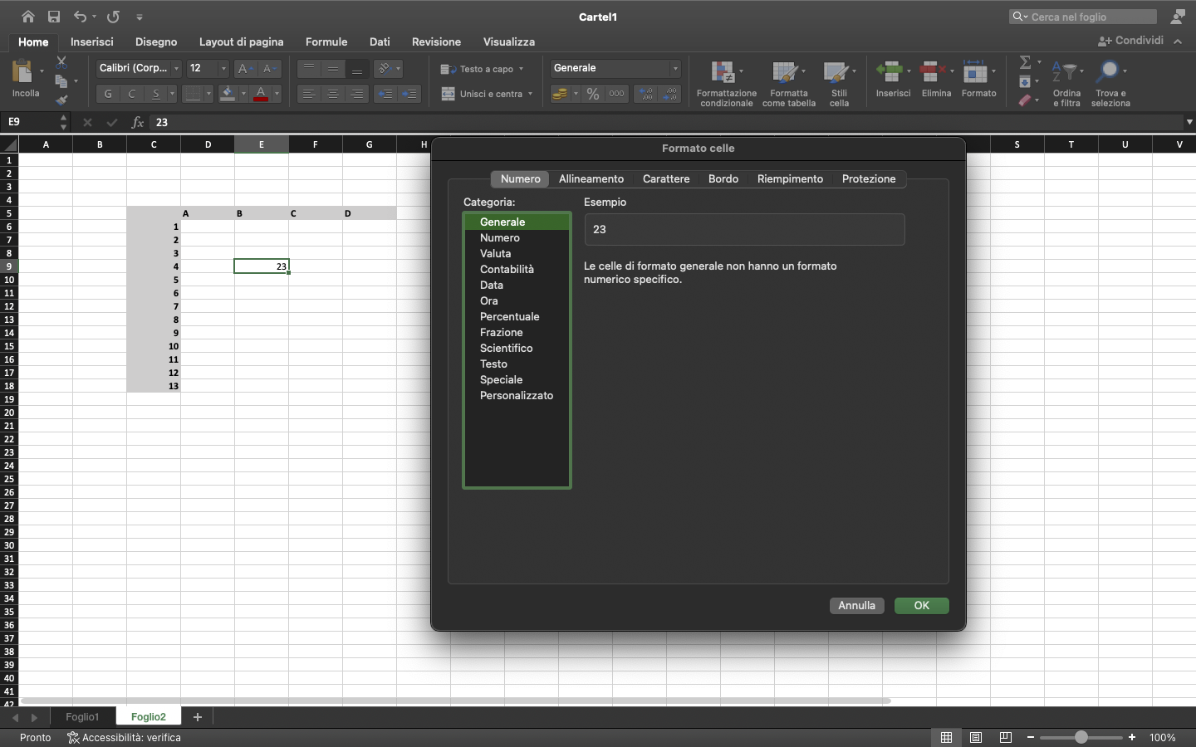Toggle italic with the C button
Image resolution: width=1196 pixels, height=747 pixels.
pyautogui.click(x=131, y=94)
